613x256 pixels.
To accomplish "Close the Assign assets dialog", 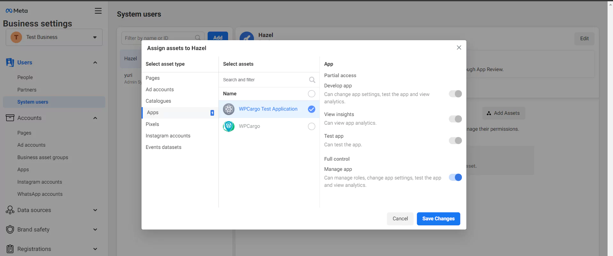I will click(x=459, y=48).
